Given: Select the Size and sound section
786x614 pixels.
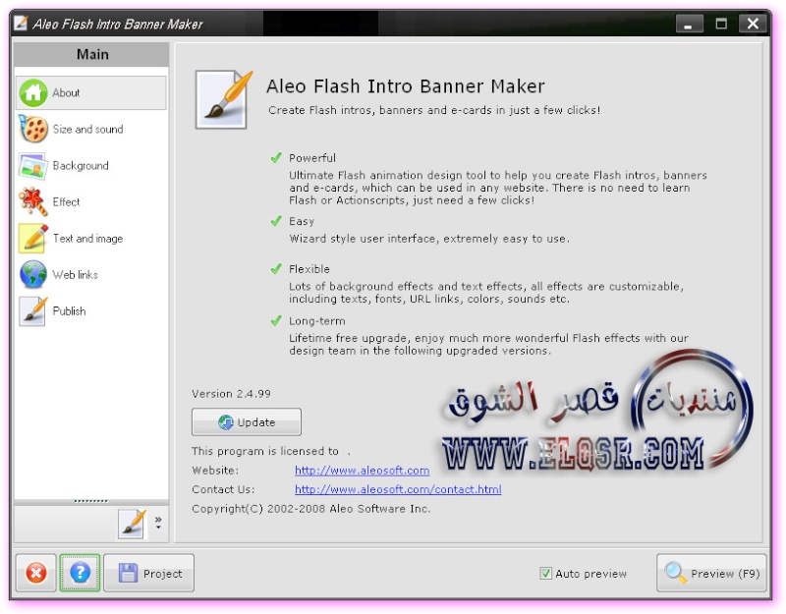Looking at the screenshot, I should click(x=90, y=130).
